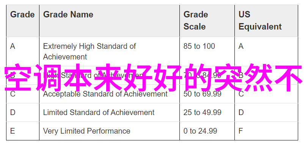Click US equivalent A cell
The image size is (305, 148).
(x=266, y=51)
